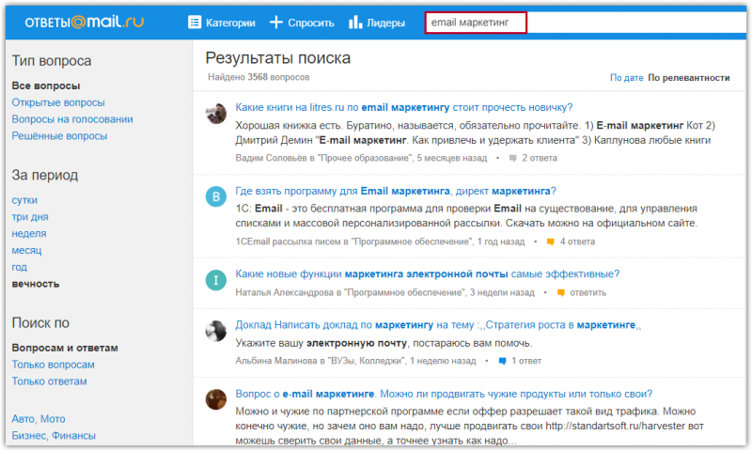Click the search field containing 'email маркетинг'
Screen dimensions: 752x451
pos(476,23)
